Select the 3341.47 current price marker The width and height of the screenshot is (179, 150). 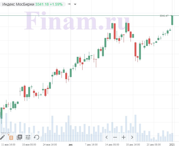click(x=164, y=16)
